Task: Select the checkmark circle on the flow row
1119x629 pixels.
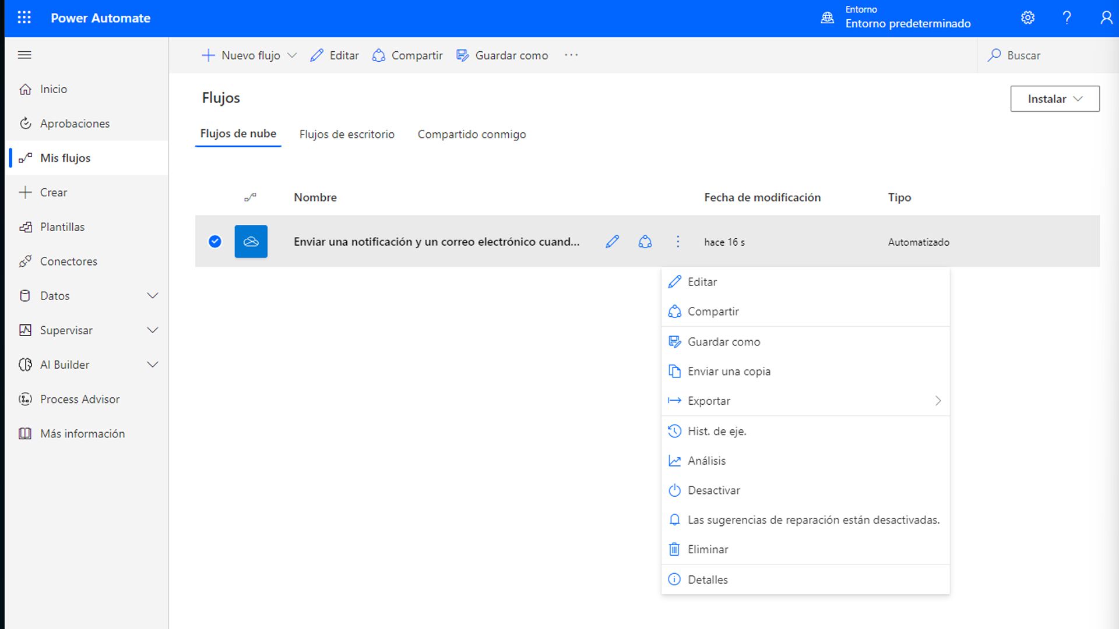Action: [214, 242]
